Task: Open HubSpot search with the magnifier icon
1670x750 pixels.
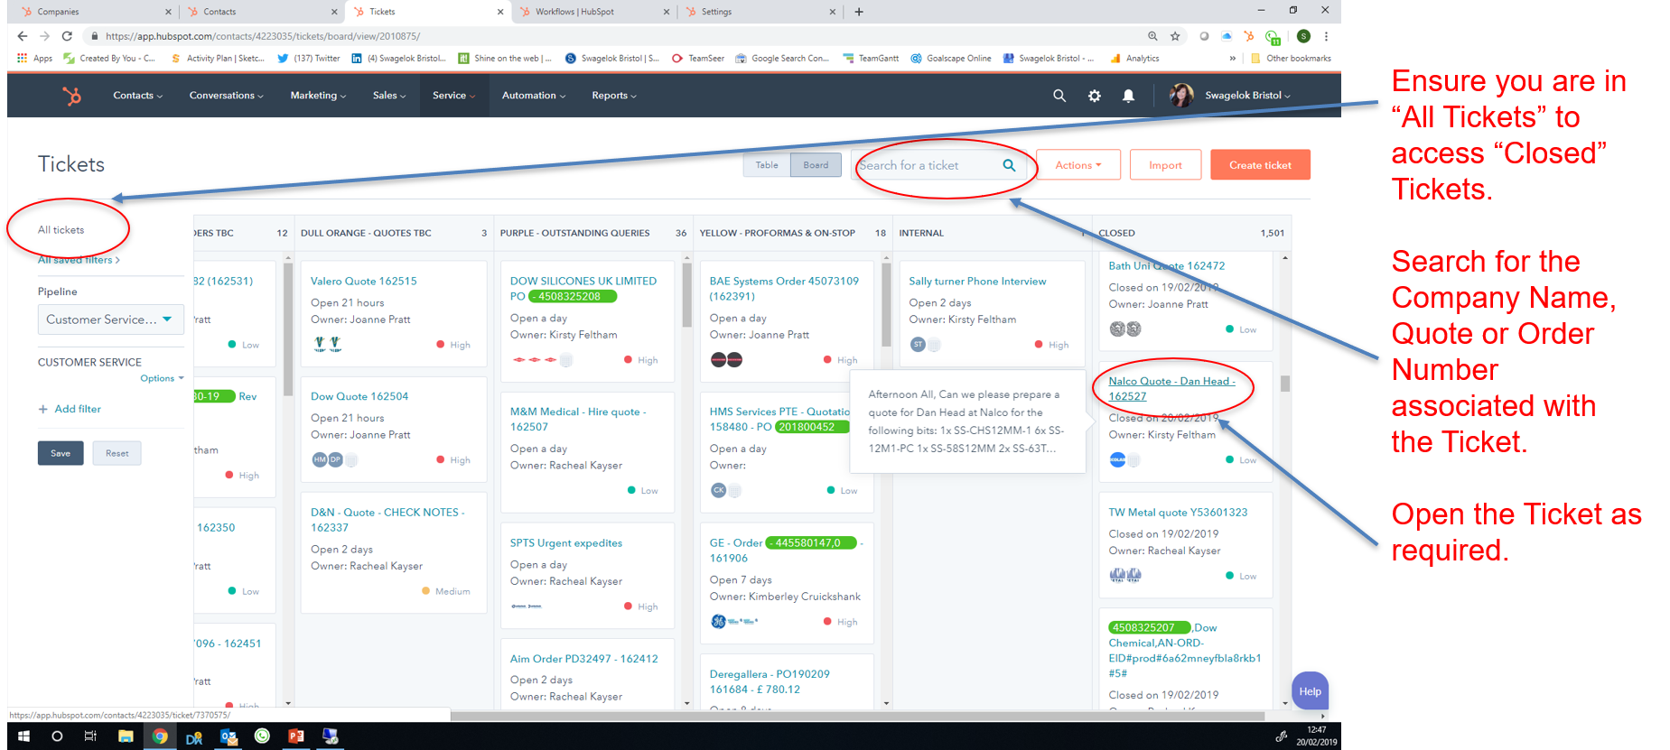Action: [x=1059, y=96]
